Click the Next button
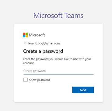112x111 pixels. [x=83, y=90]
